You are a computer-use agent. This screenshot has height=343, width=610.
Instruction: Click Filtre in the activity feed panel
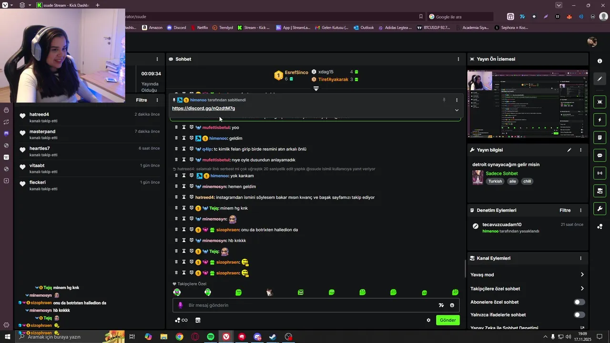pos(142,100)
